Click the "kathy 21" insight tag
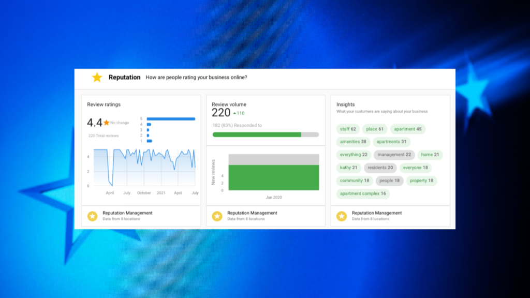Screen dimensions: 530x298 (348, 168)
